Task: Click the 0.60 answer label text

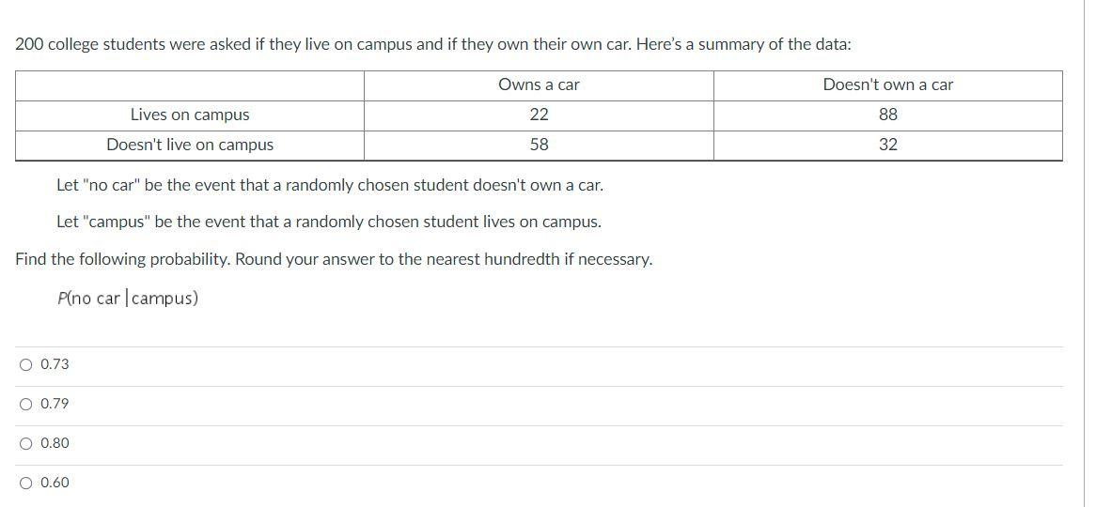Action: click(x=55, y=483)
